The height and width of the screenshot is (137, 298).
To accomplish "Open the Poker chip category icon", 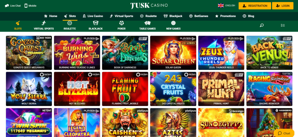I will pyautogui.click(x=122, y=23).
